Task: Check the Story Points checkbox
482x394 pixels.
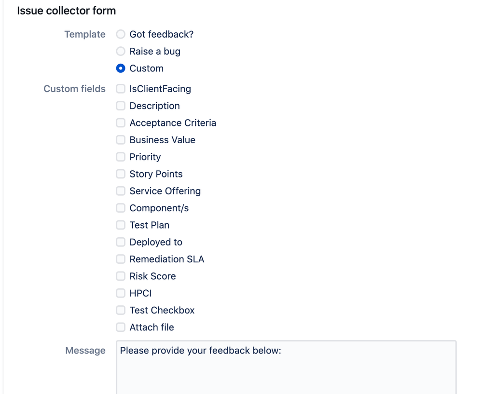Action: [121, 174]
